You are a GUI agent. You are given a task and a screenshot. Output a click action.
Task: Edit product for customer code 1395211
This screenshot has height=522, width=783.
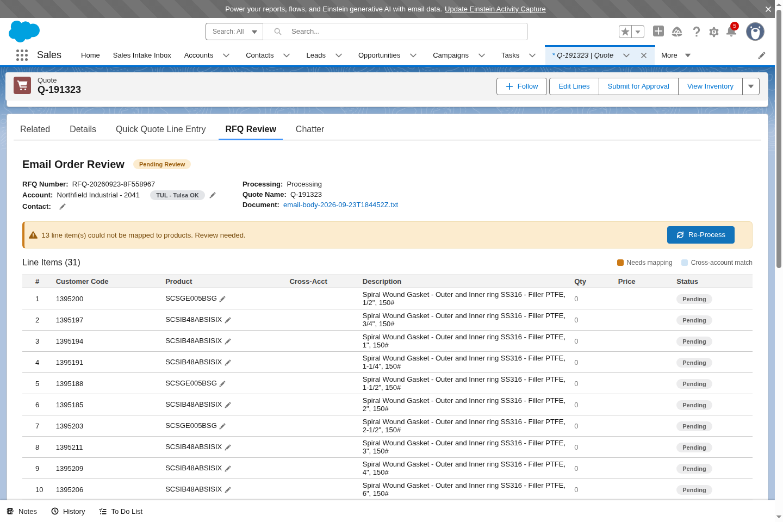click(x=228, y=448)
